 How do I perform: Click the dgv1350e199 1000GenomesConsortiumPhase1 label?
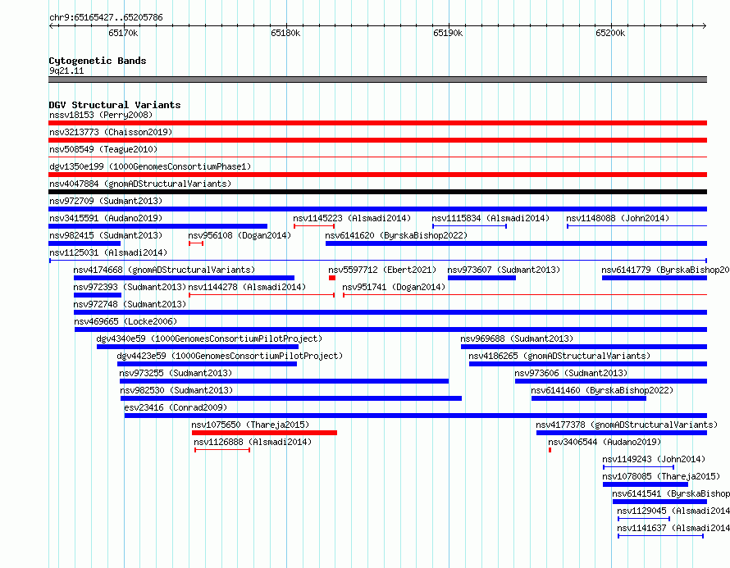[x=150, y=166]
